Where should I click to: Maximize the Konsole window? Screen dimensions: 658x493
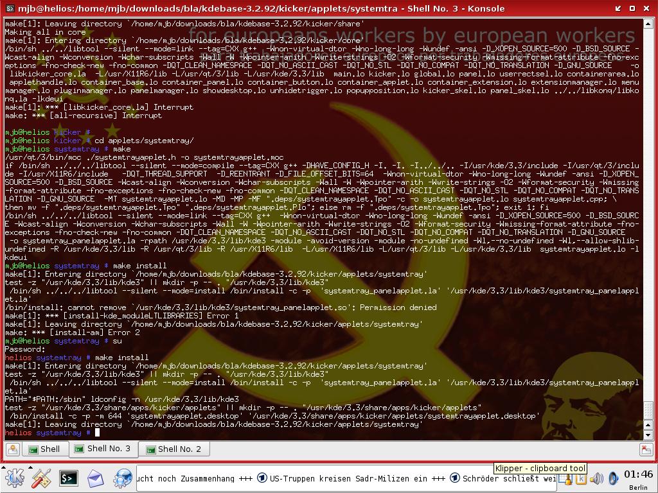(632, 8)
